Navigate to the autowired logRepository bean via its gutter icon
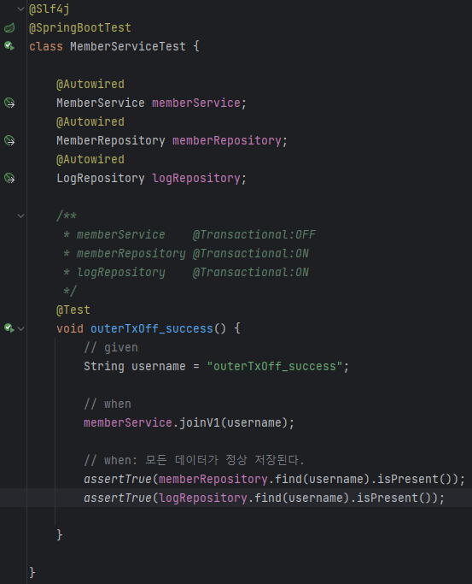 click(9, 178)
